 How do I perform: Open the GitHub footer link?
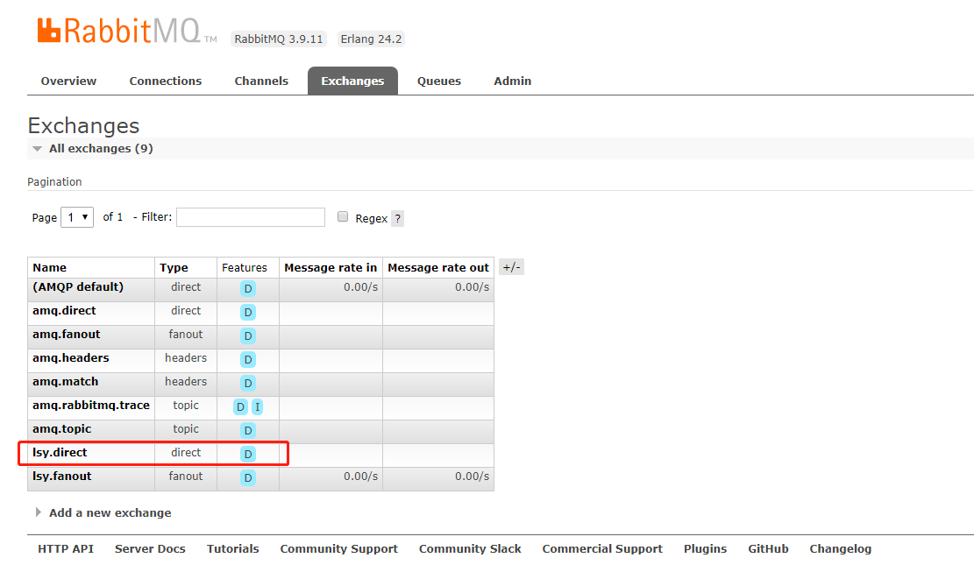[x=768, y=548]
